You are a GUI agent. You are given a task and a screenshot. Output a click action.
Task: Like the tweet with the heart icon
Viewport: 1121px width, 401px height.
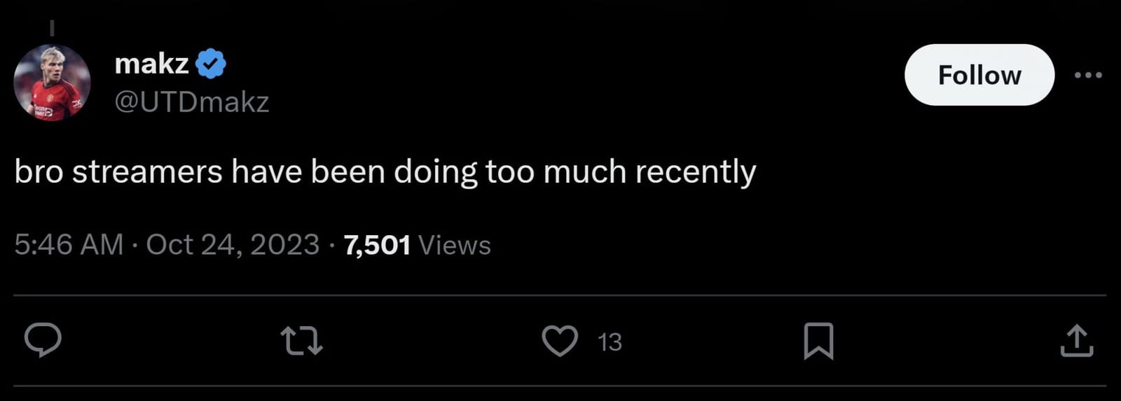560,342
